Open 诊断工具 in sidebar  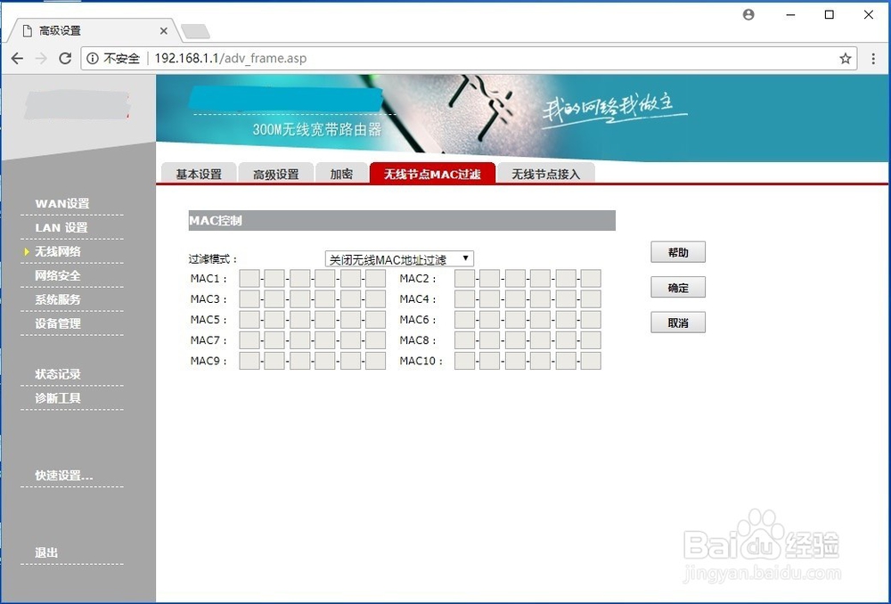(57, 397)
